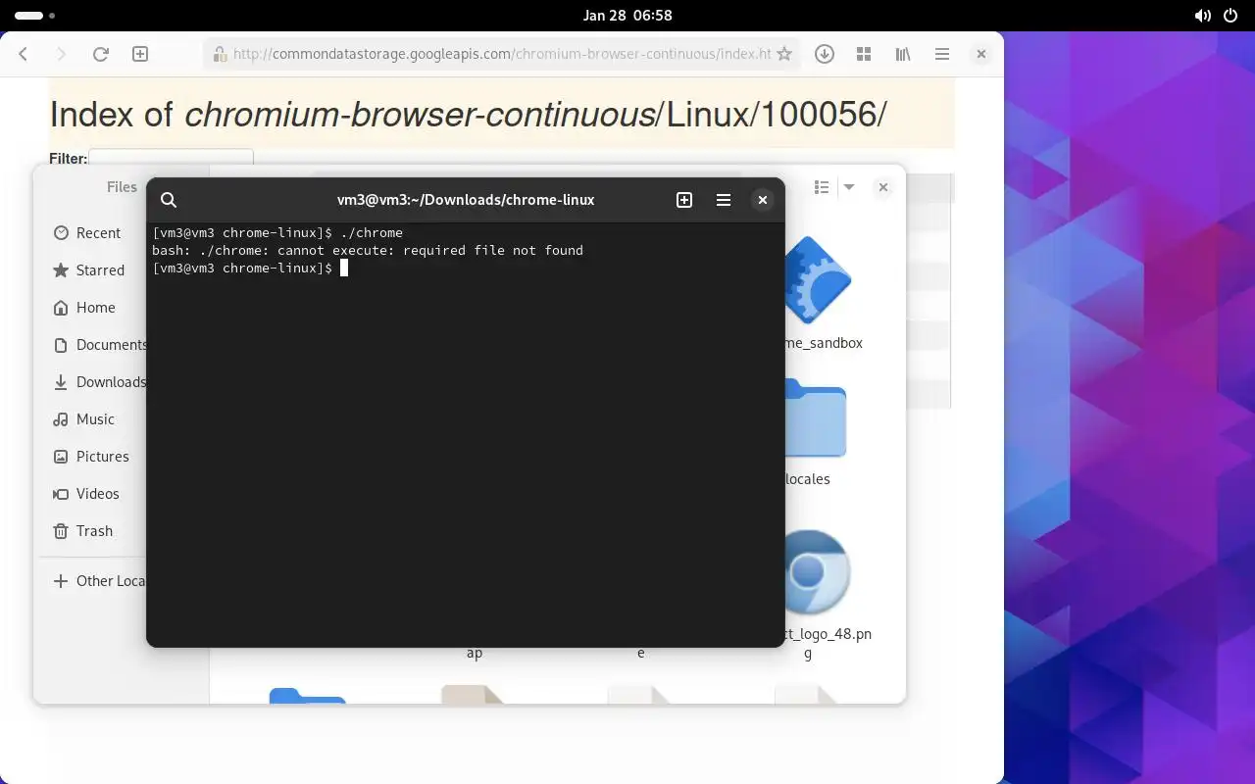The height and width of the screenshot is (784, 1255).
Task: Click the browser forward arrow
Action: tap(61, 54)
